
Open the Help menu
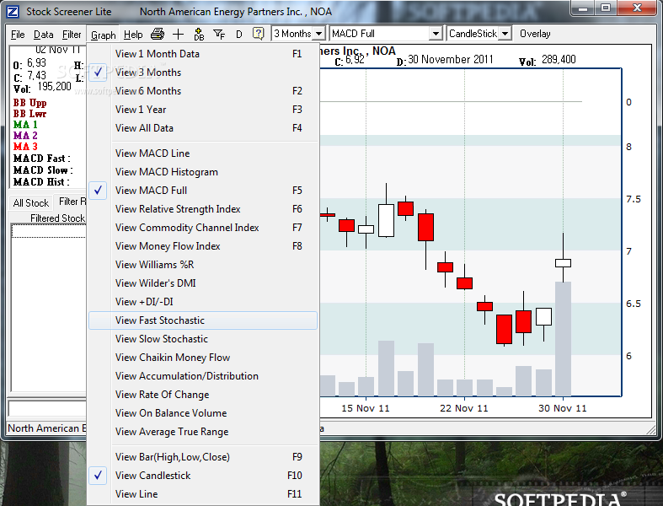click(x=133, y=35)
